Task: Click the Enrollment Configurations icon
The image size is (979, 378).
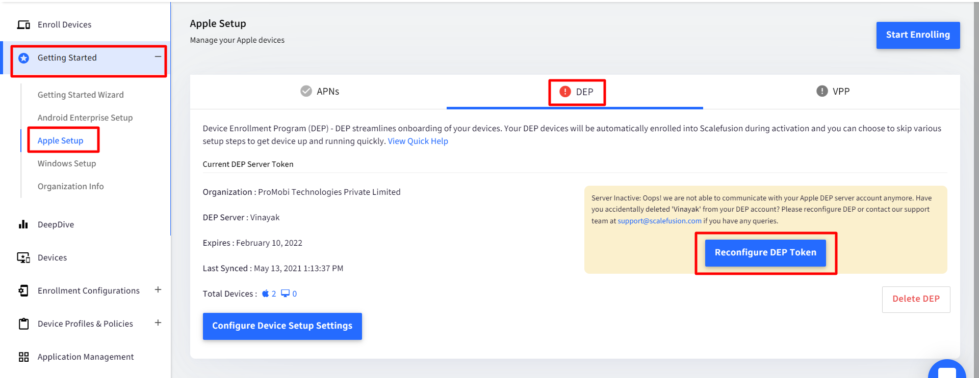Action: pyautogui.click(x=23, y=290)
